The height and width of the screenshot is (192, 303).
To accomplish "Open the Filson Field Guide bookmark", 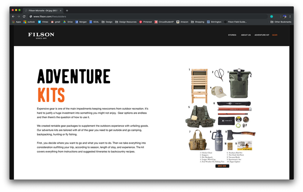I will [x=235, y=22].
